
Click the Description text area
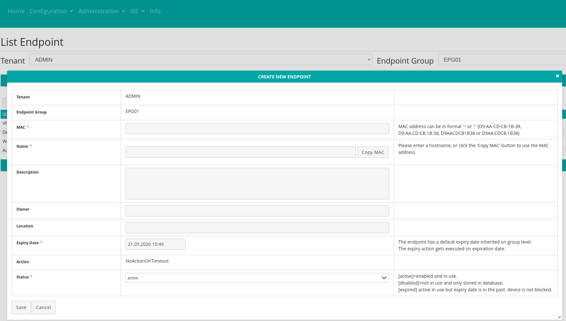pos(257,184)
